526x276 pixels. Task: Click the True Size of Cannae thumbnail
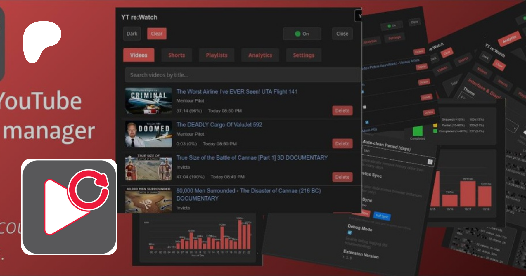click(x=148, y=167)
